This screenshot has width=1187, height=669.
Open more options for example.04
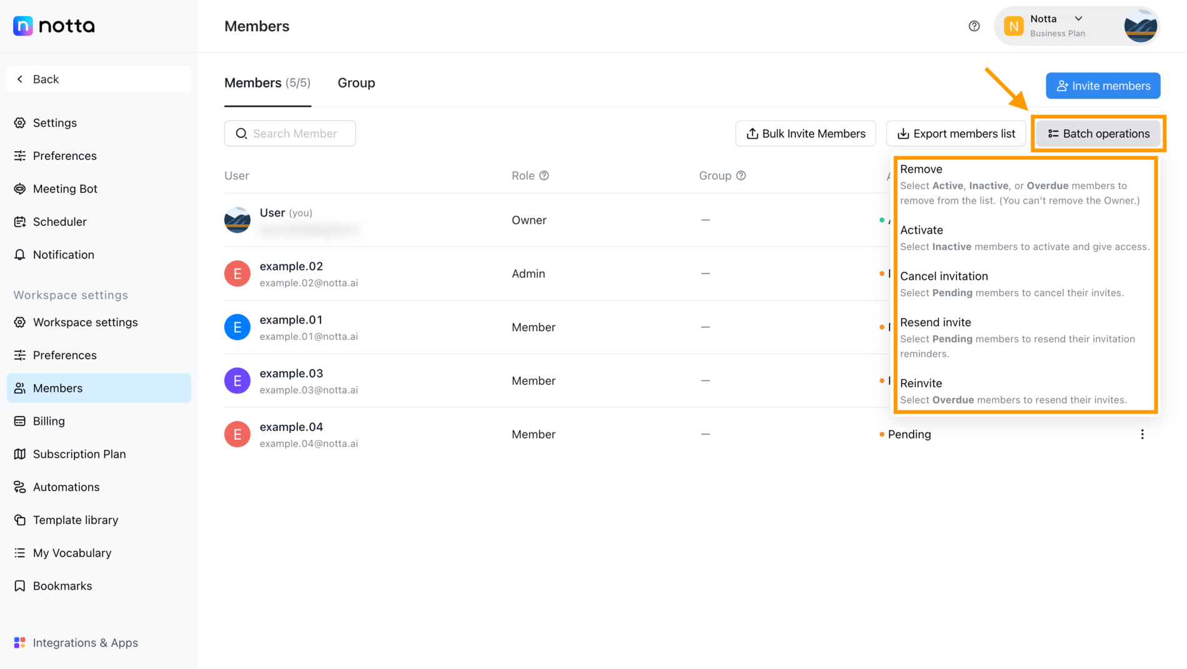coord(1142,434)
